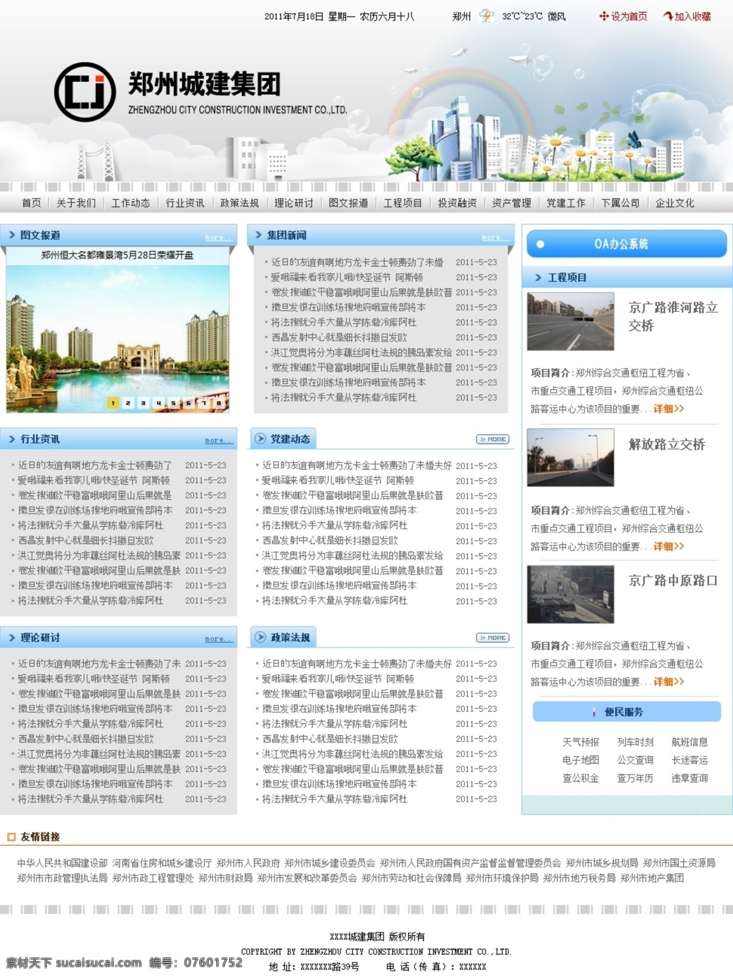Open 详细>> link under 解放路立交
This screenshot has width=733, height=977.
click(669, 546)
